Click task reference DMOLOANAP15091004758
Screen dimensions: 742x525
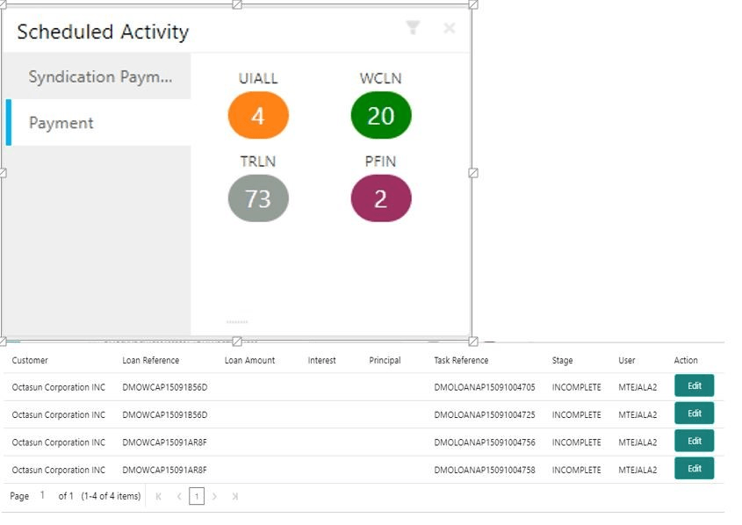click(485, 470)
